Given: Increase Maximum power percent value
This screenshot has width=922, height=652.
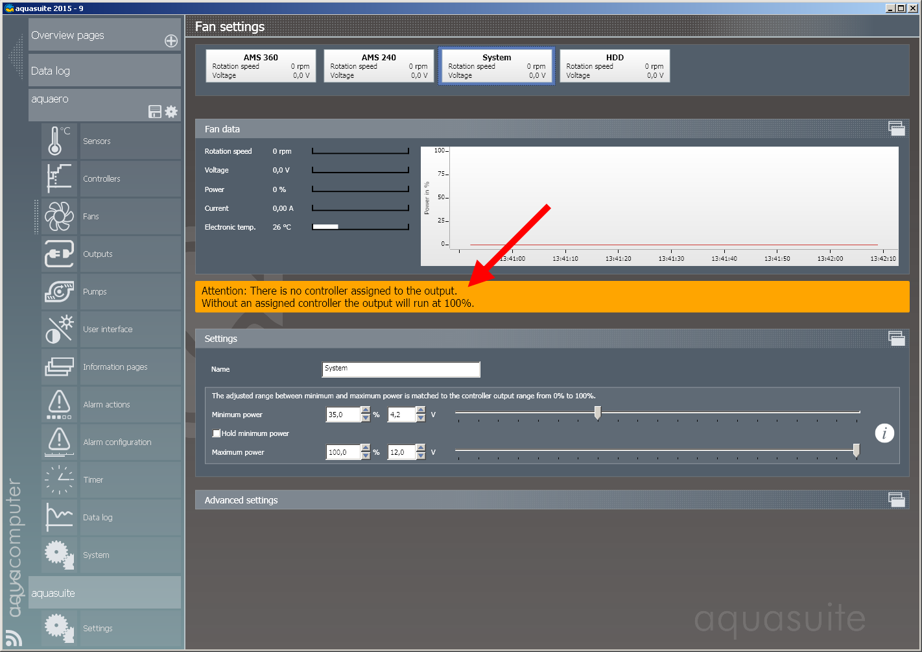Looking at the screenshot, I should 366,448.
